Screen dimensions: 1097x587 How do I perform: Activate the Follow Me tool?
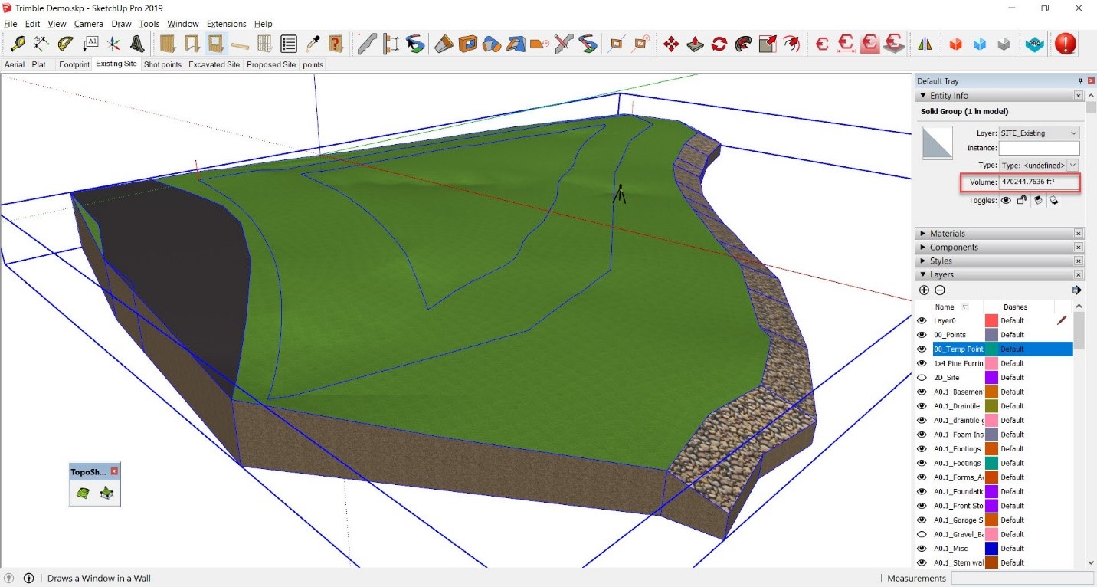click(x=742, y=44)
